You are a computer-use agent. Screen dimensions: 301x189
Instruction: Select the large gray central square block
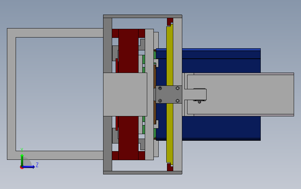[125, 94]
